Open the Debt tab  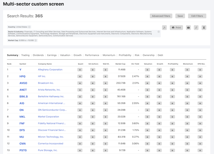160,55
